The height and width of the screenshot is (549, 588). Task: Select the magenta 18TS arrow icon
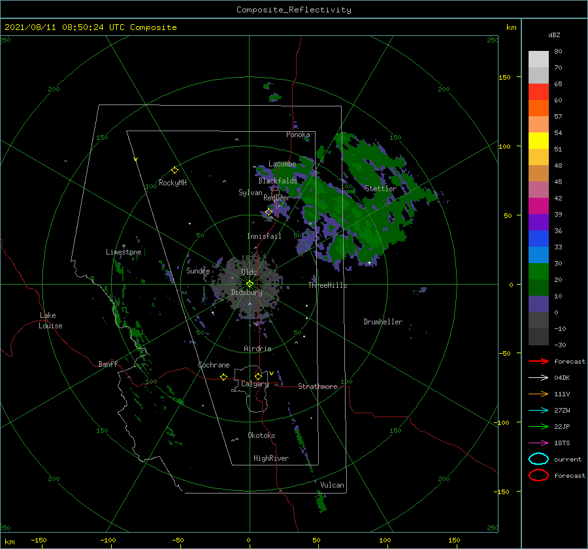pyautogui.click(x=538, y=443)
